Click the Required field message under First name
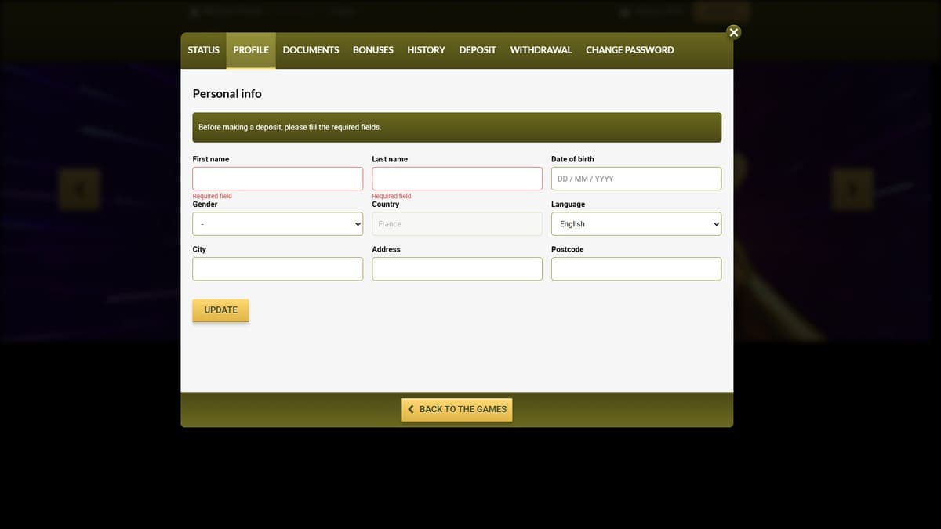 pyautogui.click(x=213, y=196)
